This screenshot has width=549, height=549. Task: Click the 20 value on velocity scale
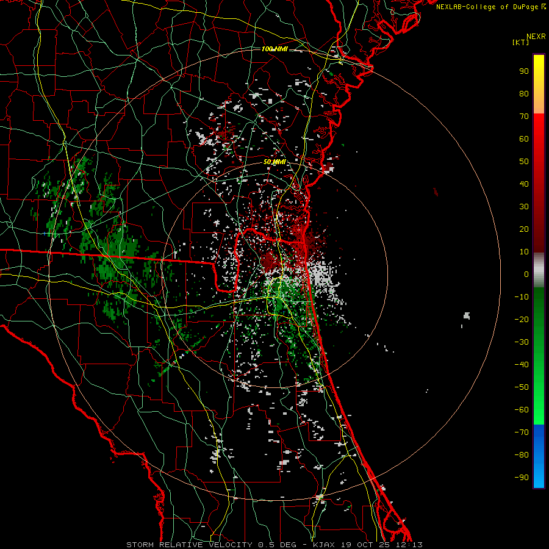point(524,229)
